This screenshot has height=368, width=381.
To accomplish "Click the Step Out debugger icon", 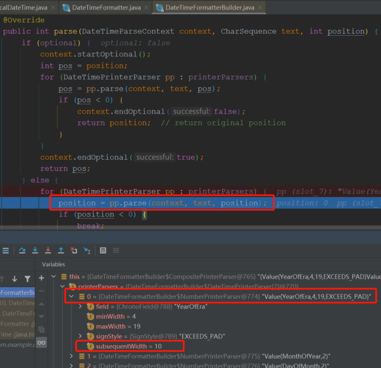I will point(61,250).
